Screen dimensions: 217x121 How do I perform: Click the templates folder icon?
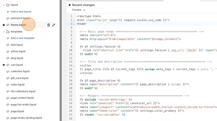click(x=8, y=32)
